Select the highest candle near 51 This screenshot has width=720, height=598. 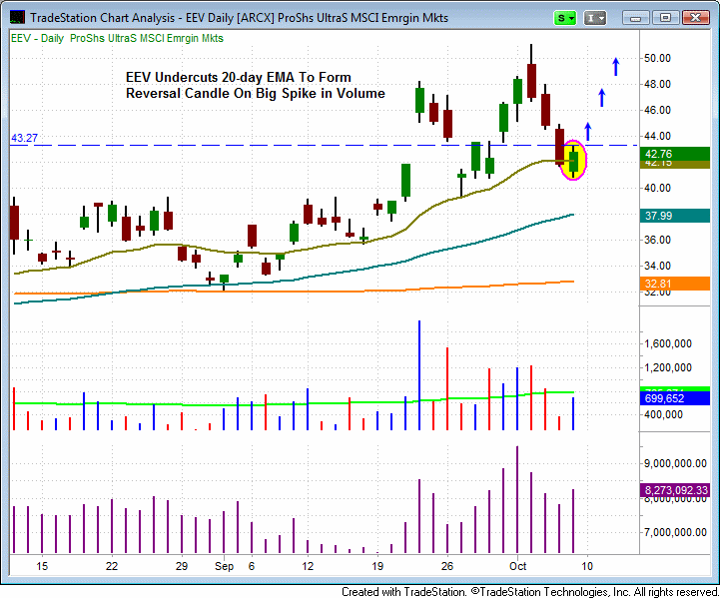531,73
